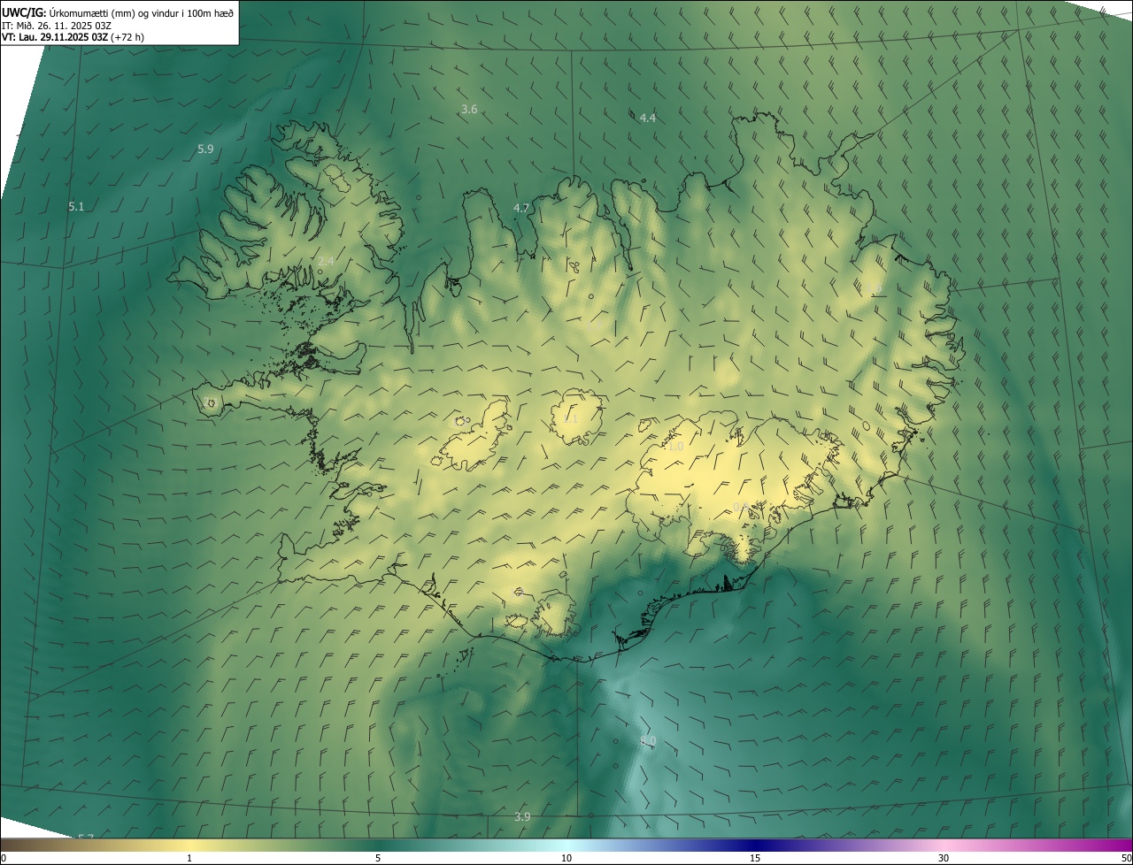Click the 1.1 value label on Hofsjökull glacier
This screenshot has width=1133, height=865.
[x=570, y=419]
